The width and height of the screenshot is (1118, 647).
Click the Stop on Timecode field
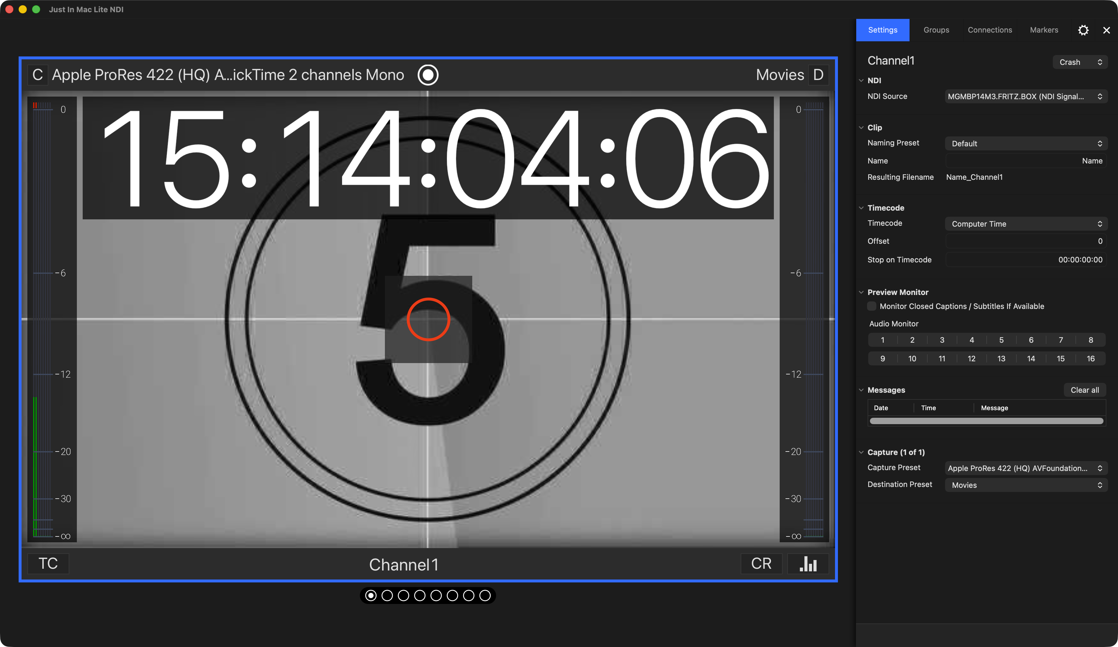pyautogui.click(x=1026, y=260)
